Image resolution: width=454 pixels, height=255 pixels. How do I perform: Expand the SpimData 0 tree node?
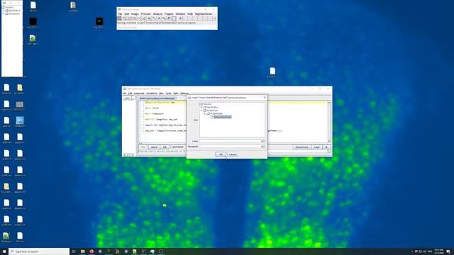pyautogui.click(x=201, y=107)
